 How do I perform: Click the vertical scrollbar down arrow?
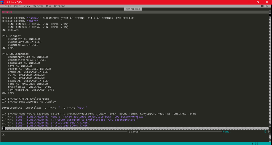pyautogui.click(x=270, y=126)
